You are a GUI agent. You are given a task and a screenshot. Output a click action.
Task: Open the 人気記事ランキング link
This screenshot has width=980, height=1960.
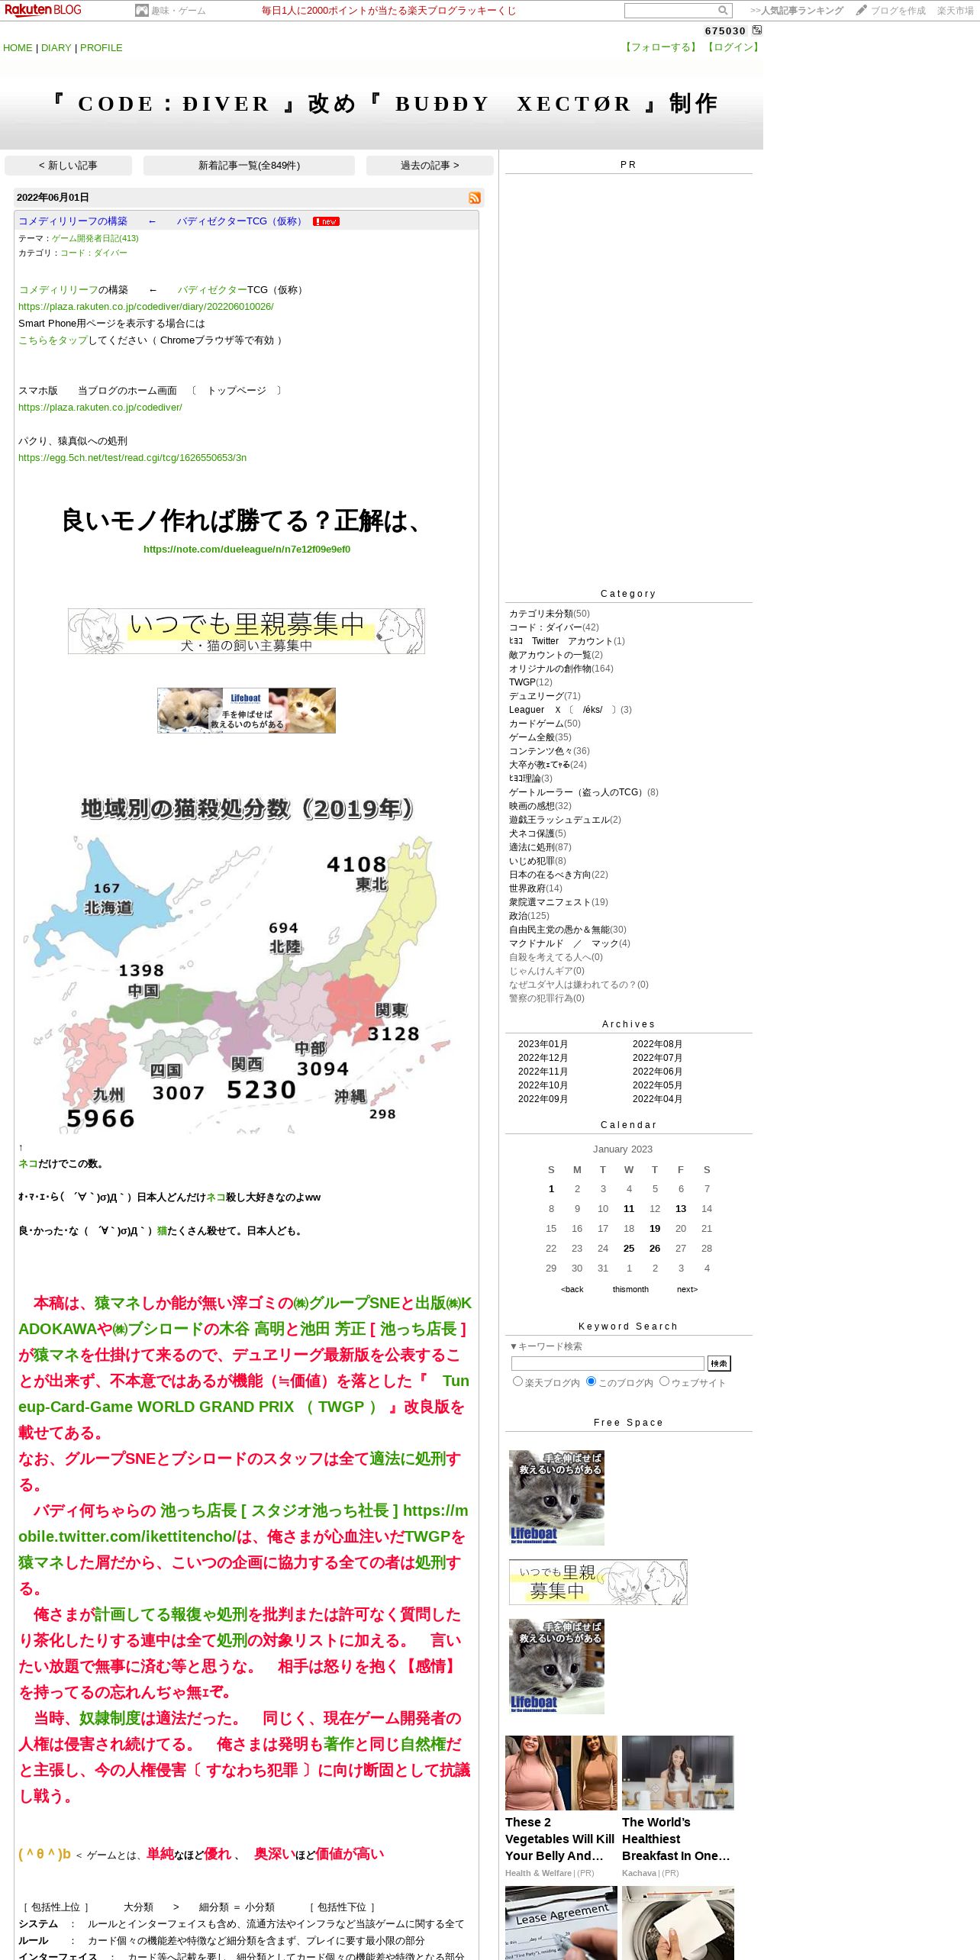tap(797, 11)
